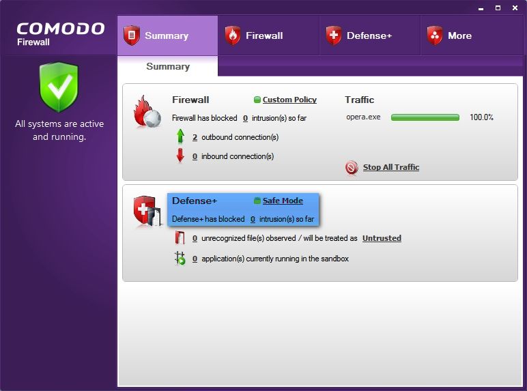The width and height of the screenshot is (527, 391).
Task: Click the firewall blocked intrusions count
Action: pos(245,118)
